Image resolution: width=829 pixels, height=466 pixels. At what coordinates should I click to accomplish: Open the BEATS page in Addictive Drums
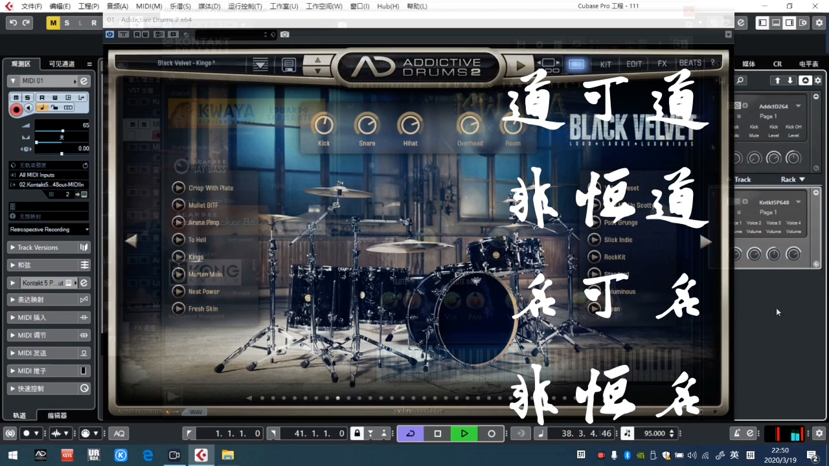(690, 63)
